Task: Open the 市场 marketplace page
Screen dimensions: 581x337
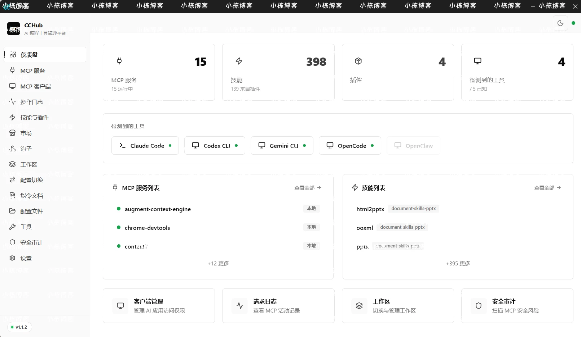Action: coord(25,133)
